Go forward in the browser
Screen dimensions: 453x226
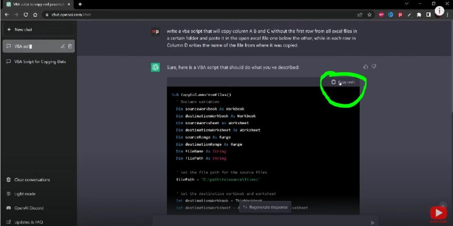[16, 15]
